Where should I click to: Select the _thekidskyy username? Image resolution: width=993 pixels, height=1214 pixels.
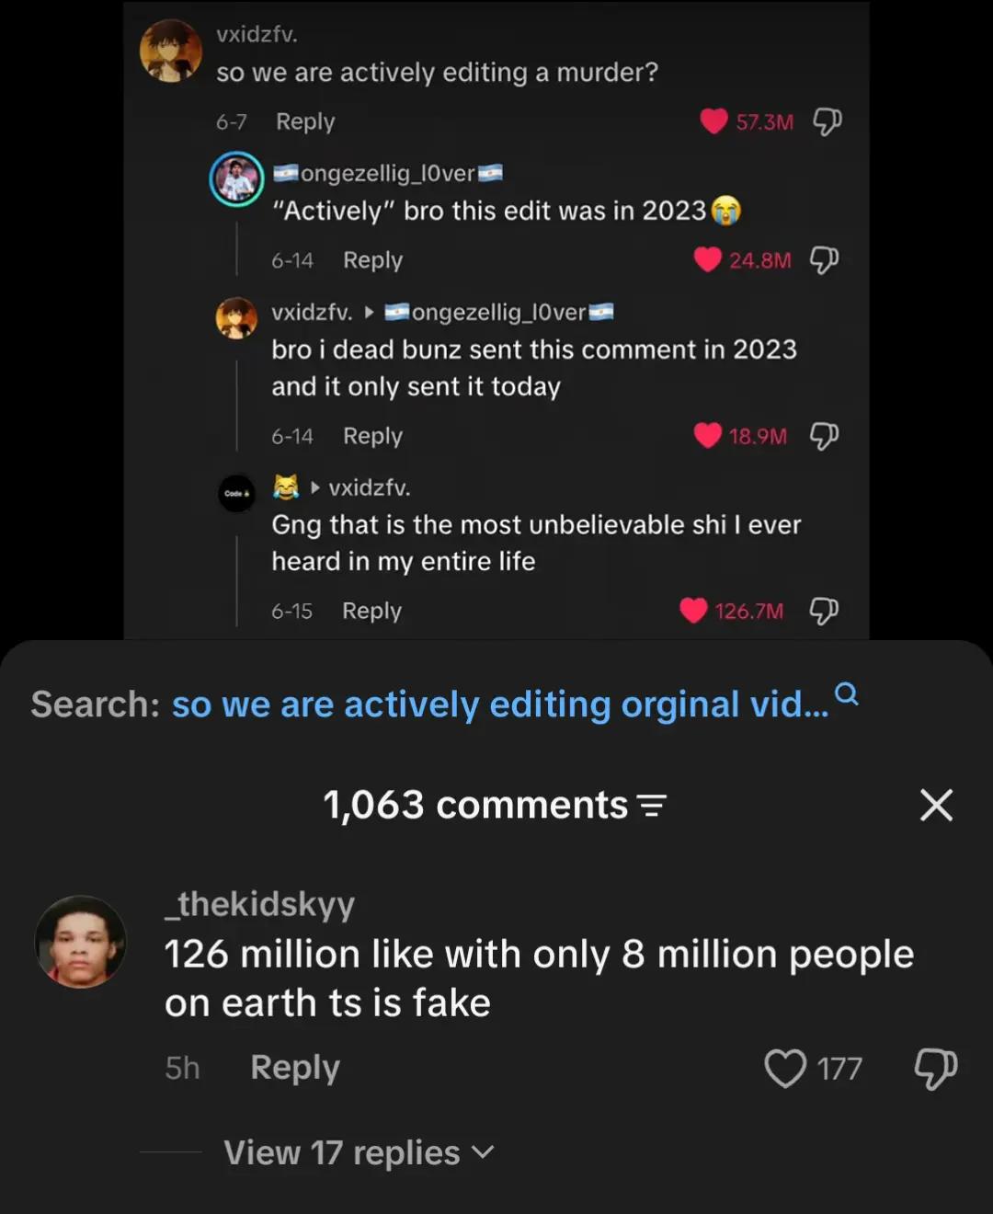click(x=259, y=905)
